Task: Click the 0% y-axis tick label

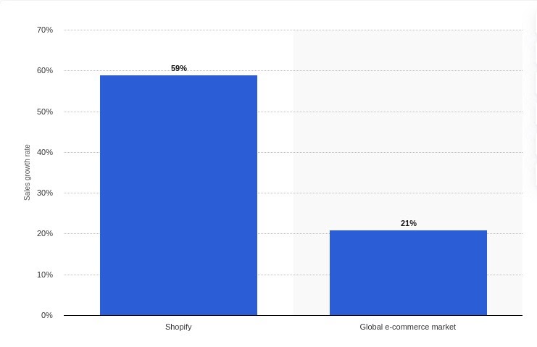Action: click(47, 315)
